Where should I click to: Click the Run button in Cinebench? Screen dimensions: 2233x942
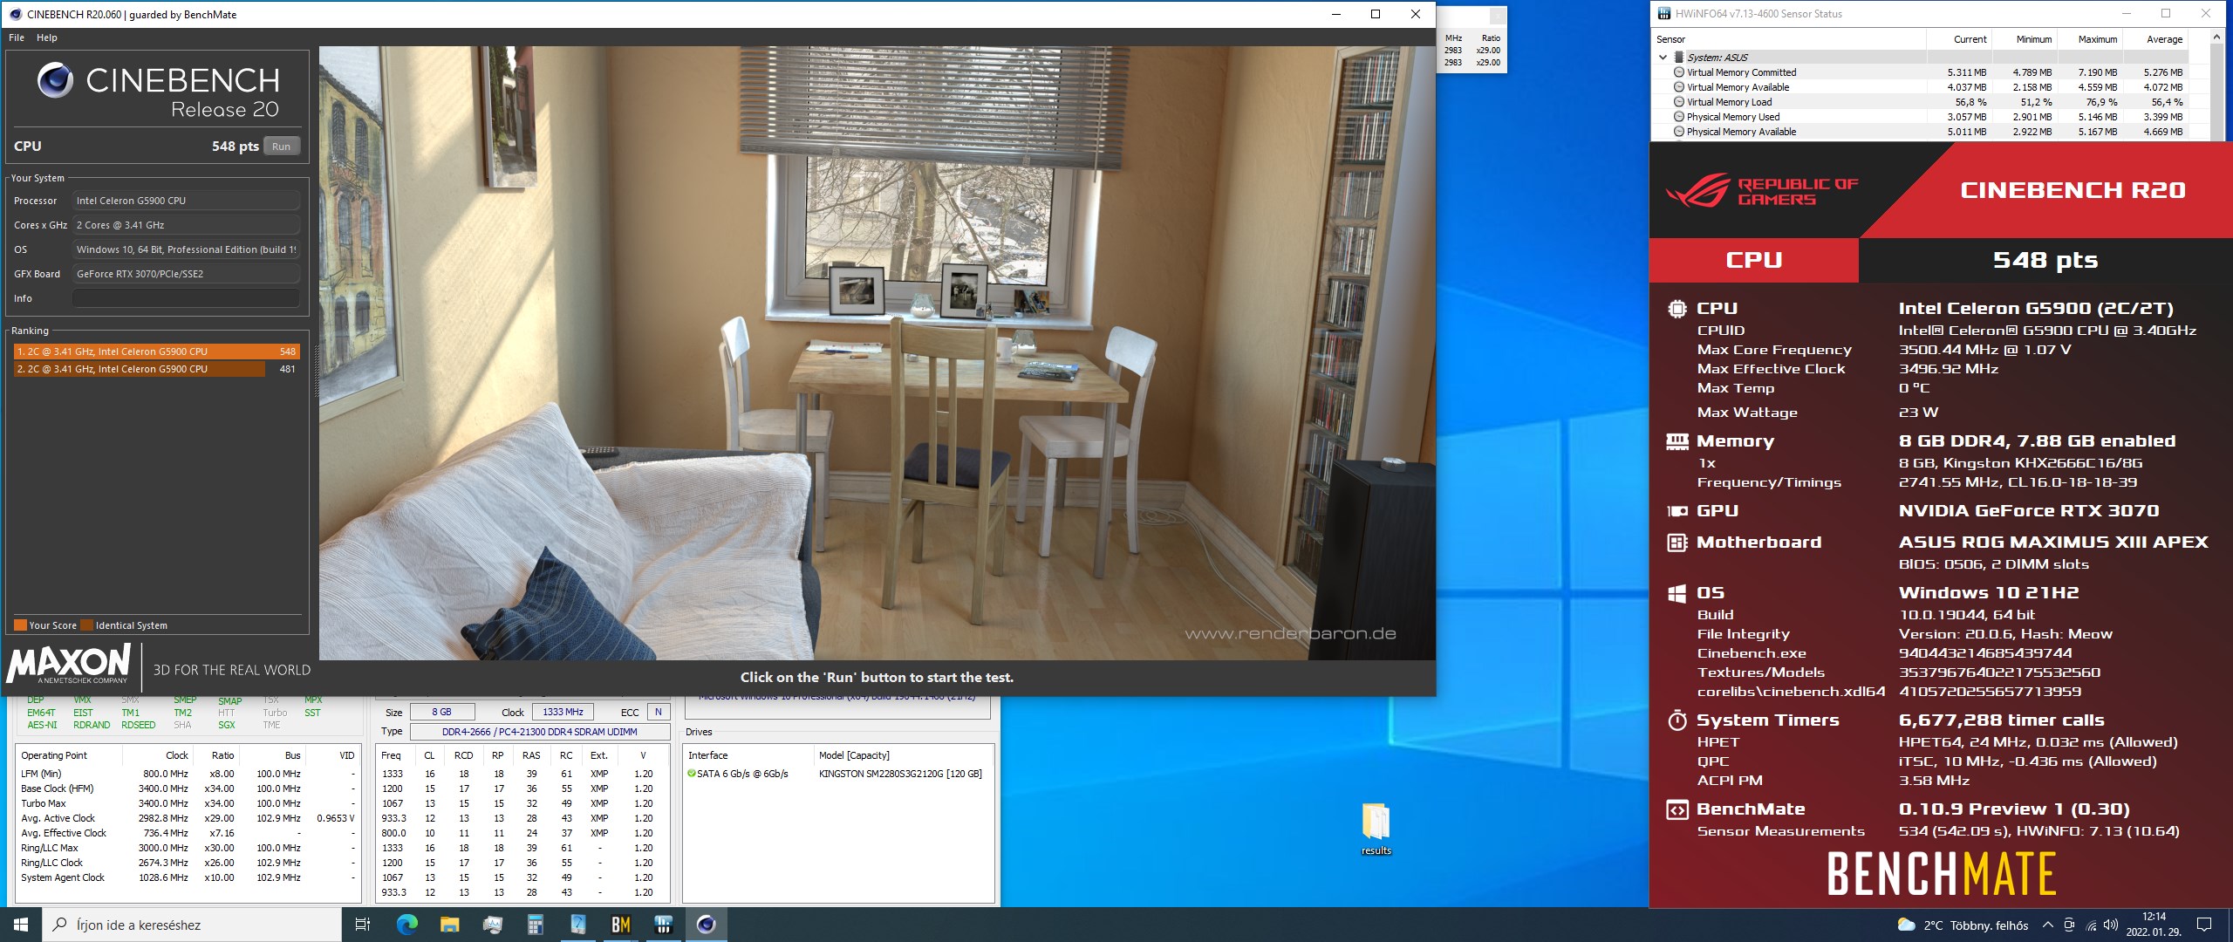(281, 147)
